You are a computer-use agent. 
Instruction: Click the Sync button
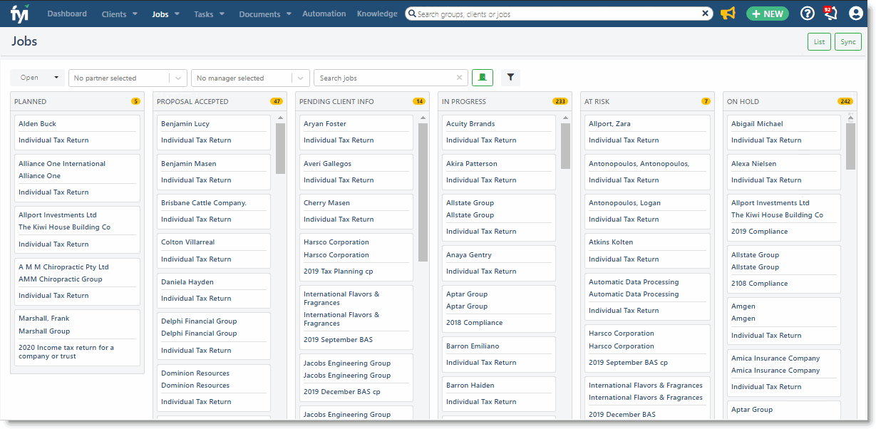point(848,42)
